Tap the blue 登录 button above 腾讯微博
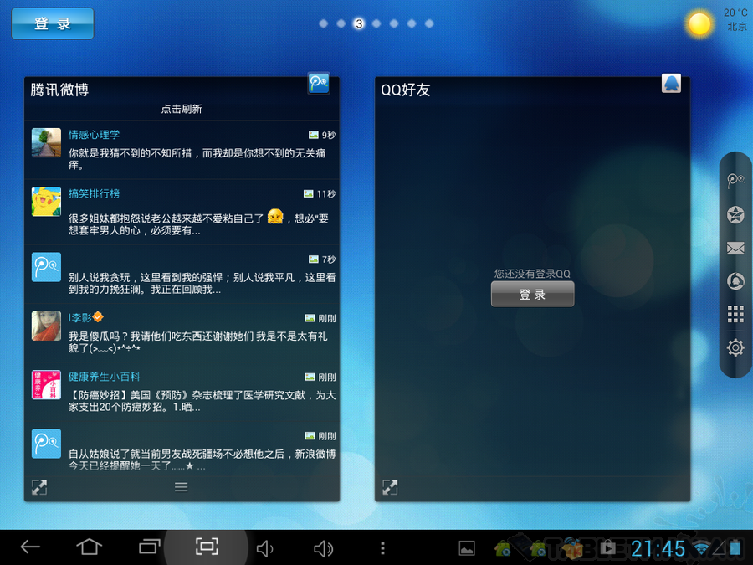Viewport: 753px width, 565px height. pos(53,23)
